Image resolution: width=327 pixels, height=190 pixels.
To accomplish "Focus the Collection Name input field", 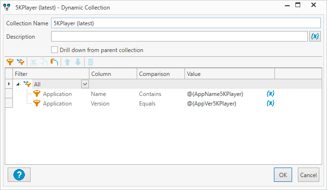I will click(186, 23).
